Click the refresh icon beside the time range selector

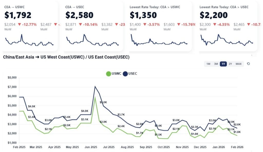[x=248, y=64]
